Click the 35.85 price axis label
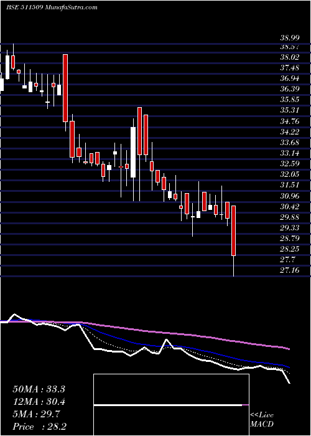The image size is (311, 436). pyautogui.click(x=290, y=100)
